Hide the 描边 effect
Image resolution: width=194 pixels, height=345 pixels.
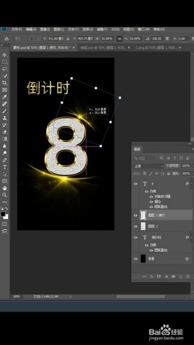click(x=151, y=202)
